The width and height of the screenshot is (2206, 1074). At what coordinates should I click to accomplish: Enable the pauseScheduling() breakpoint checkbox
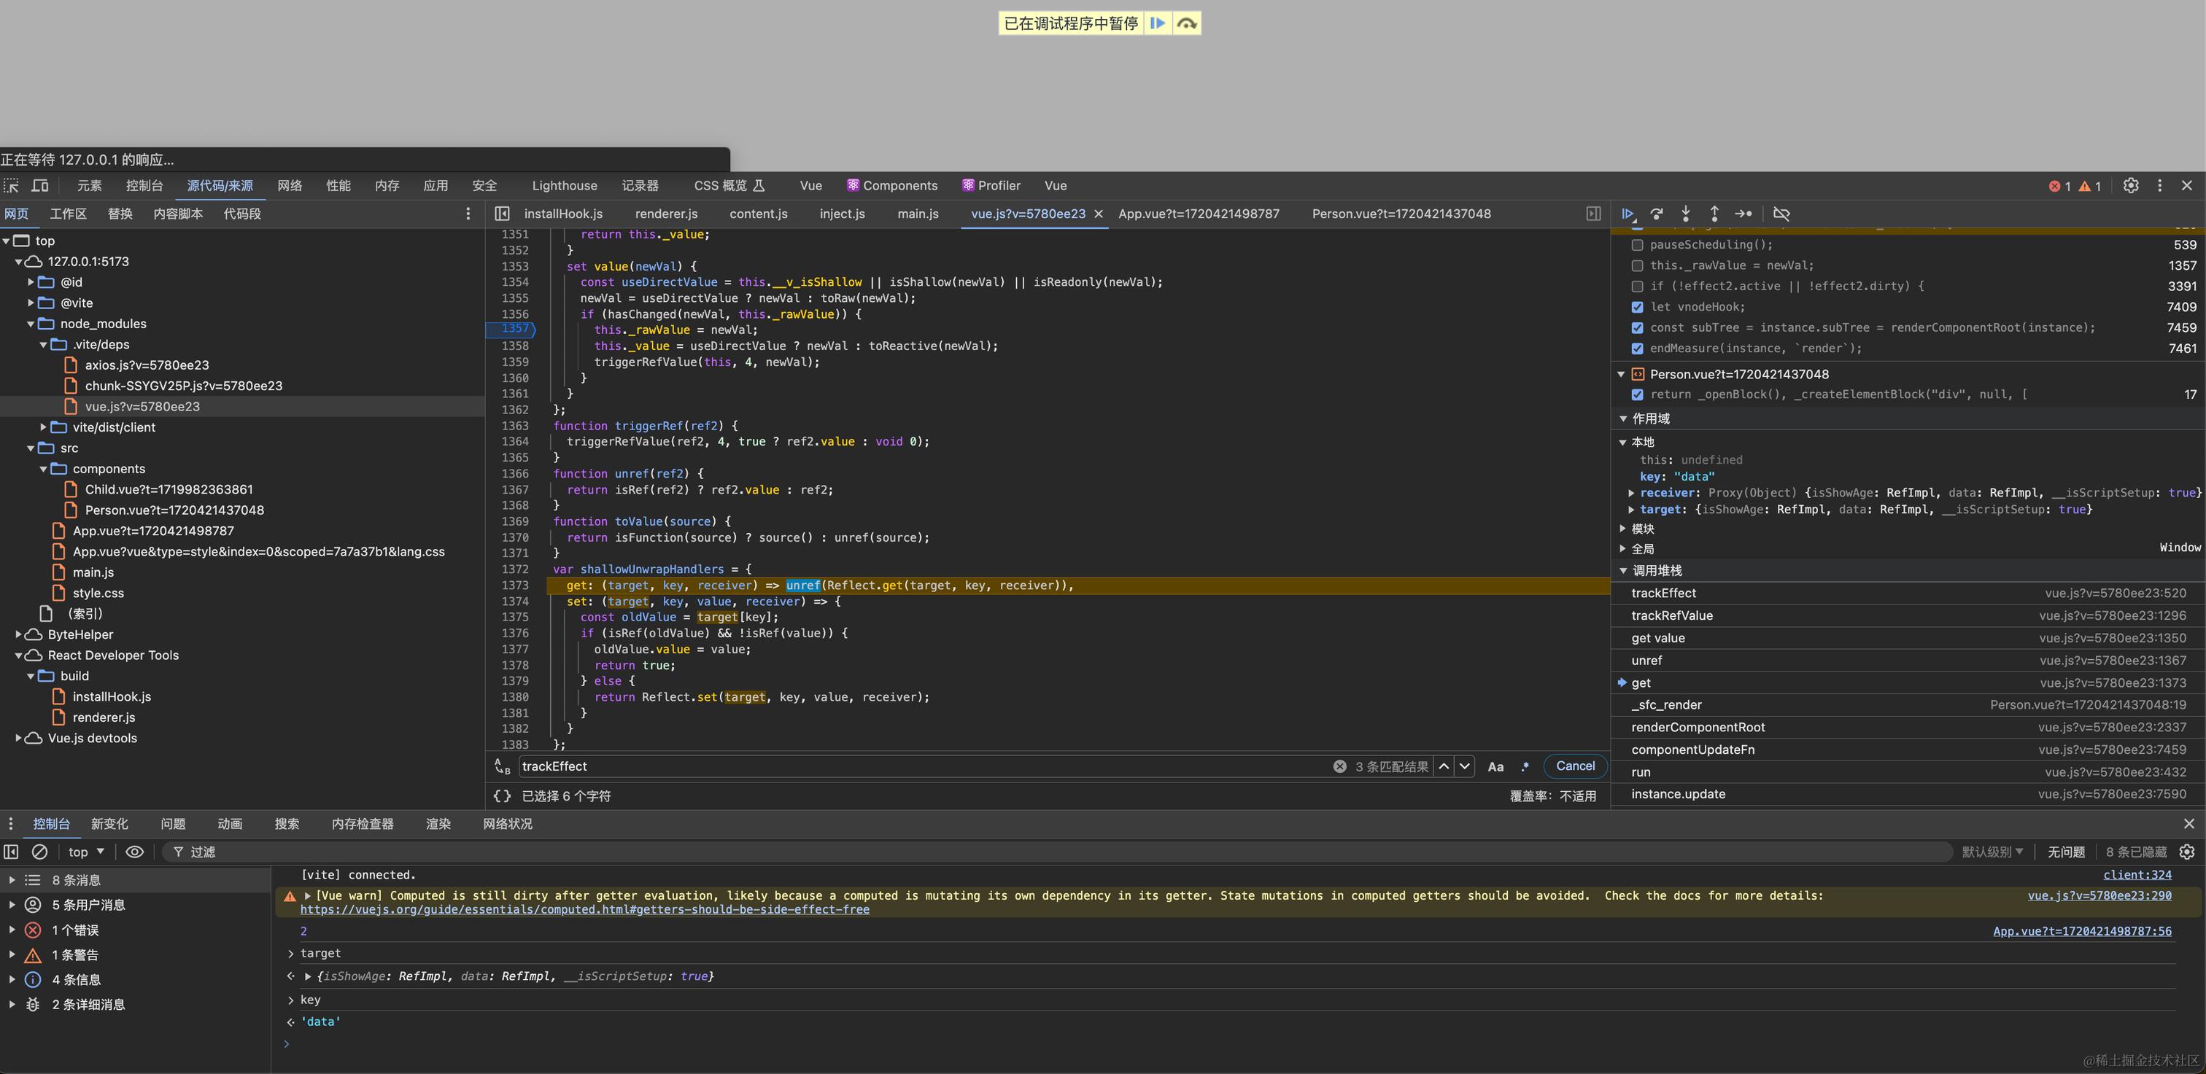1638,245
